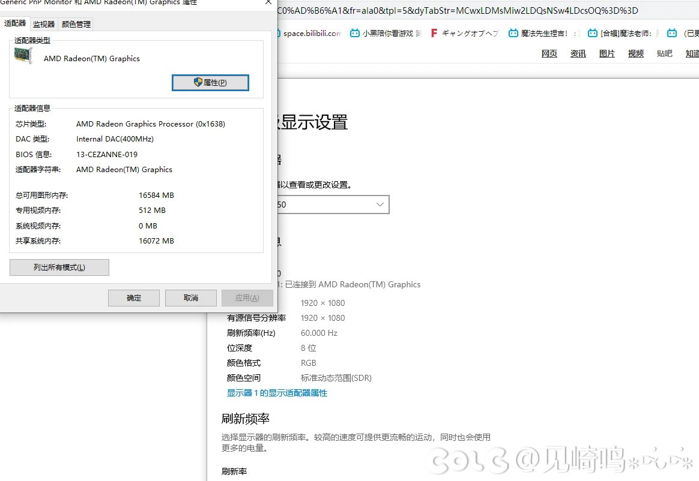Close the adapter properties dialog
This screenshot has width=699, height=481.
pos(268,2)
